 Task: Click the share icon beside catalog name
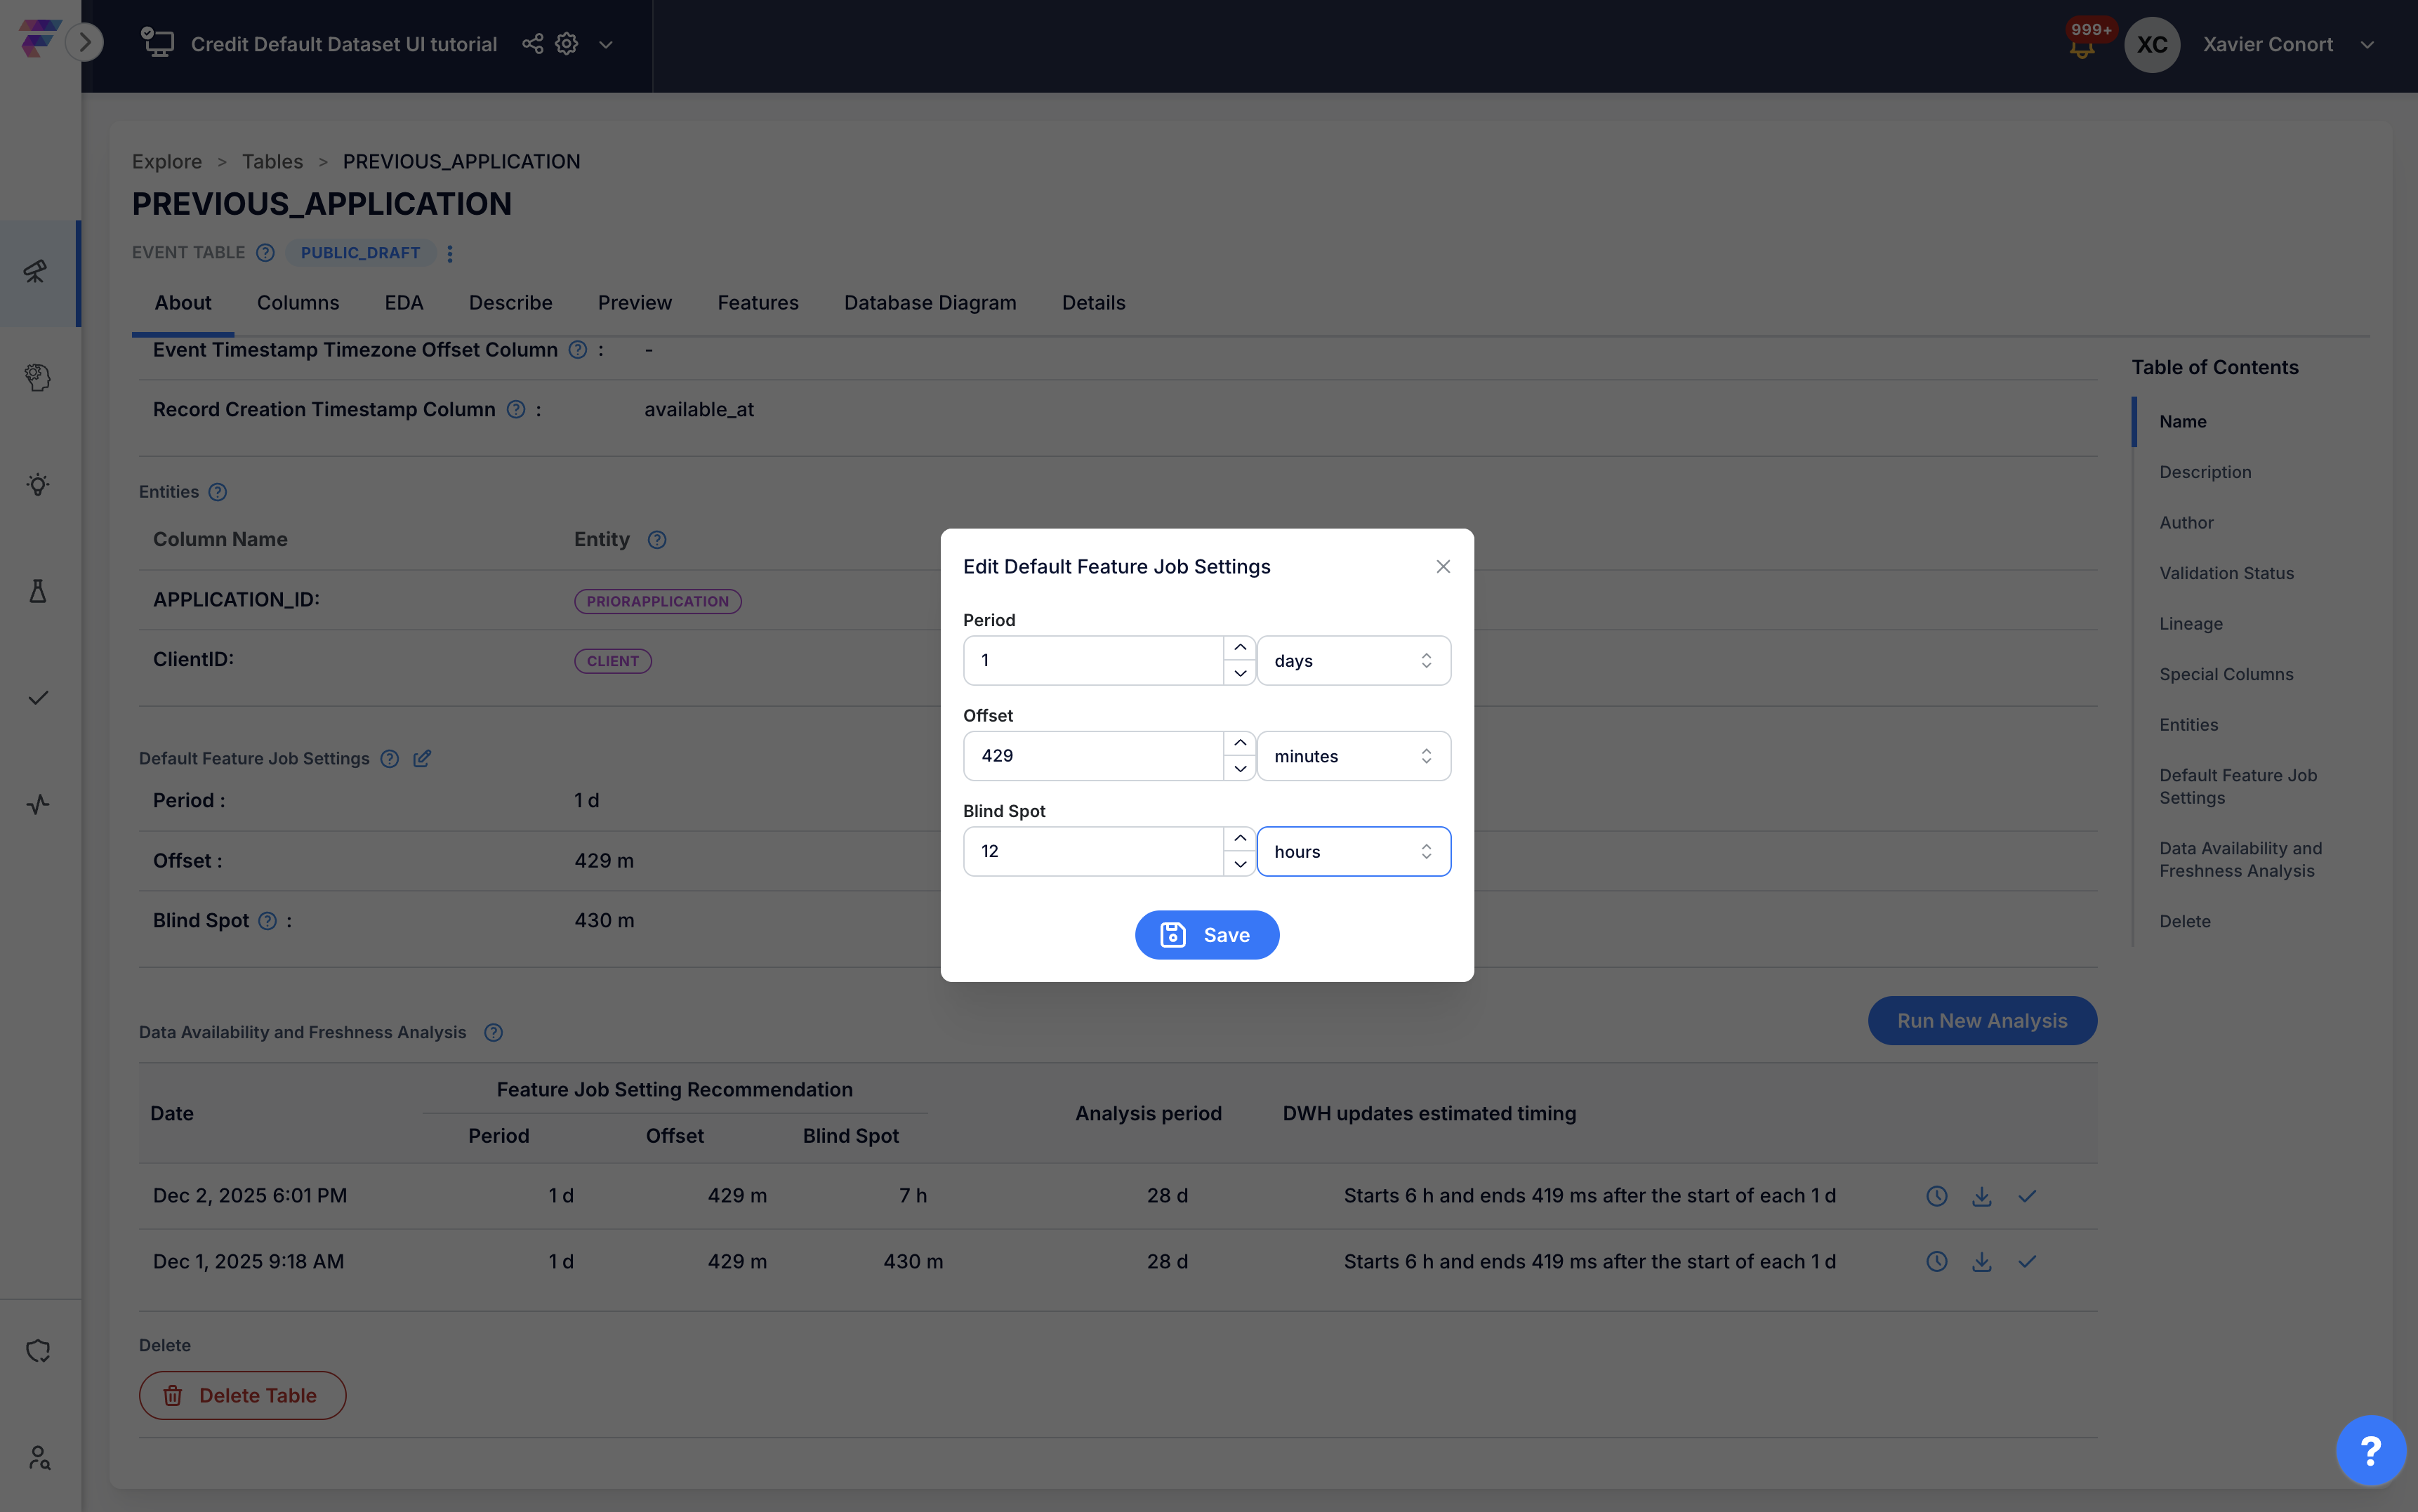pyautogui.click(x=533, y=44)
